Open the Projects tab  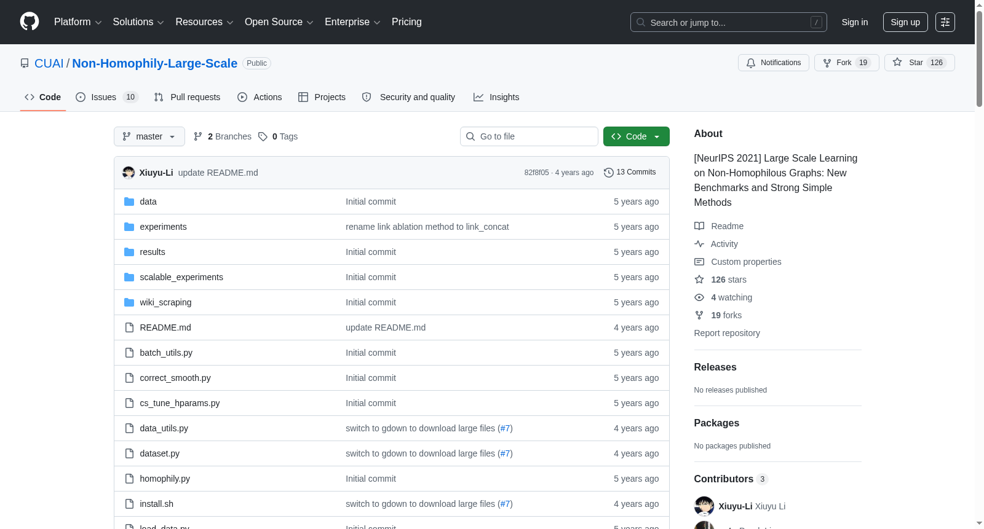322,97
